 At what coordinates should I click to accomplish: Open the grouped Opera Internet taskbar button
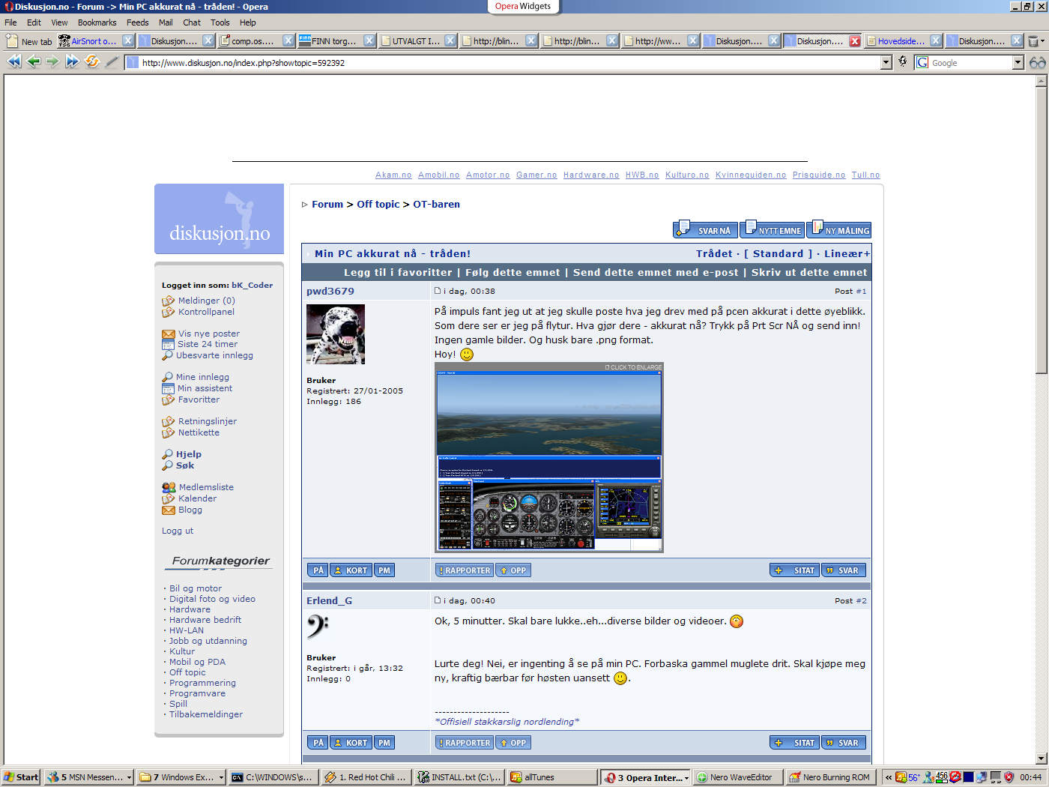click(647, 777)
